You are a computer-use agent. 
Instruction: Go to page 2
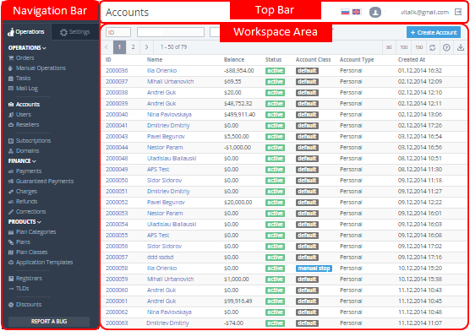click(x=133, y=47)
